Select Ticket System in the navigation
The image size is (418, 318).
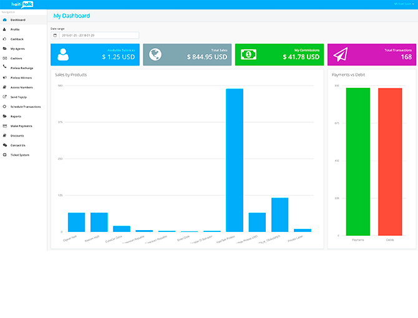pyautogui.click(x=20, y=155)
